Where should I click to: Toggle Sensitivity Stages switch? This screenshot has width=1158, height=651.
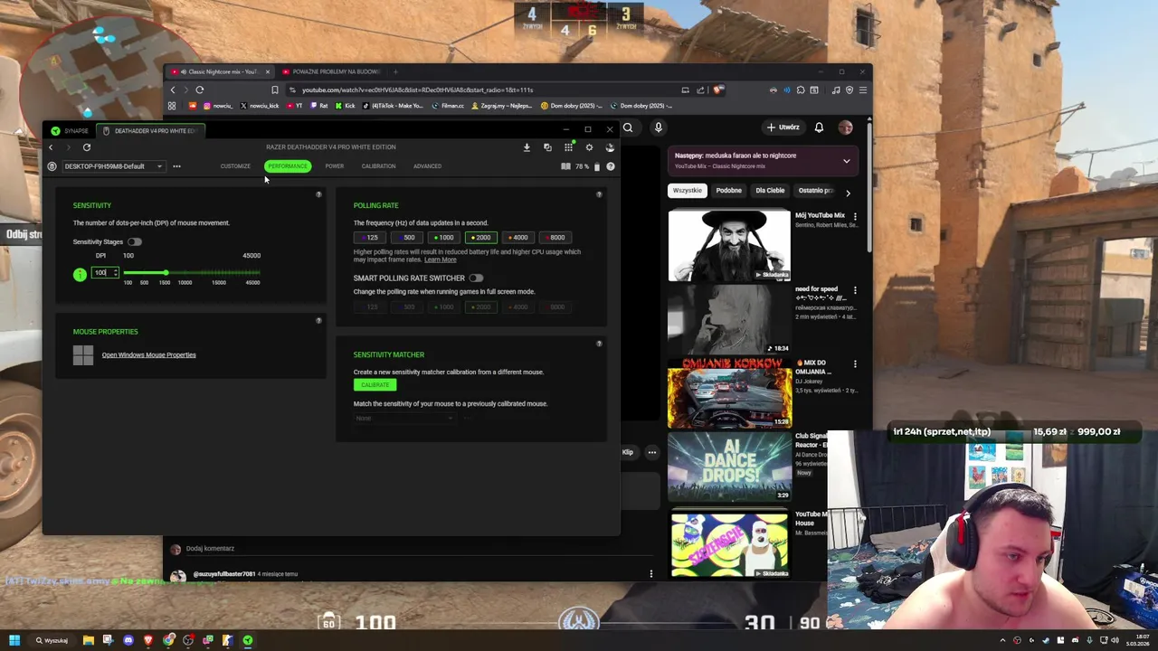(134, 242)
